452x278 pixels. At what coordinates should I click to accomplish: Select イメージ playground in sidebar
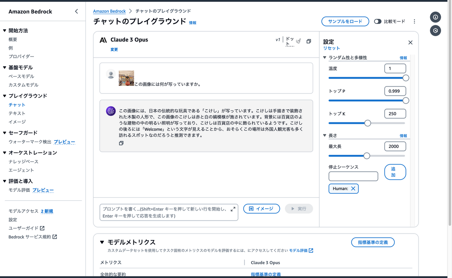[x=17, y=122]
